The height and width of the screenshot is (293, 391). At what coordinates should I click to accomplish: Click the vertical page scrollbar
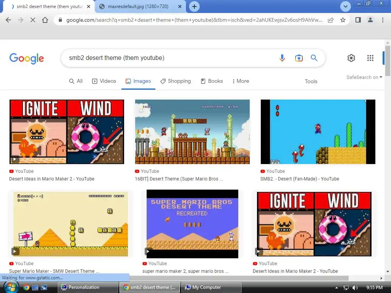(388, 61)
